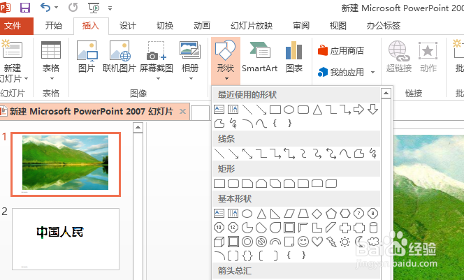Open Customize Quick Access Toolbar arrow
The width and height of the screenshot is (464, 280).
(110, 8)
